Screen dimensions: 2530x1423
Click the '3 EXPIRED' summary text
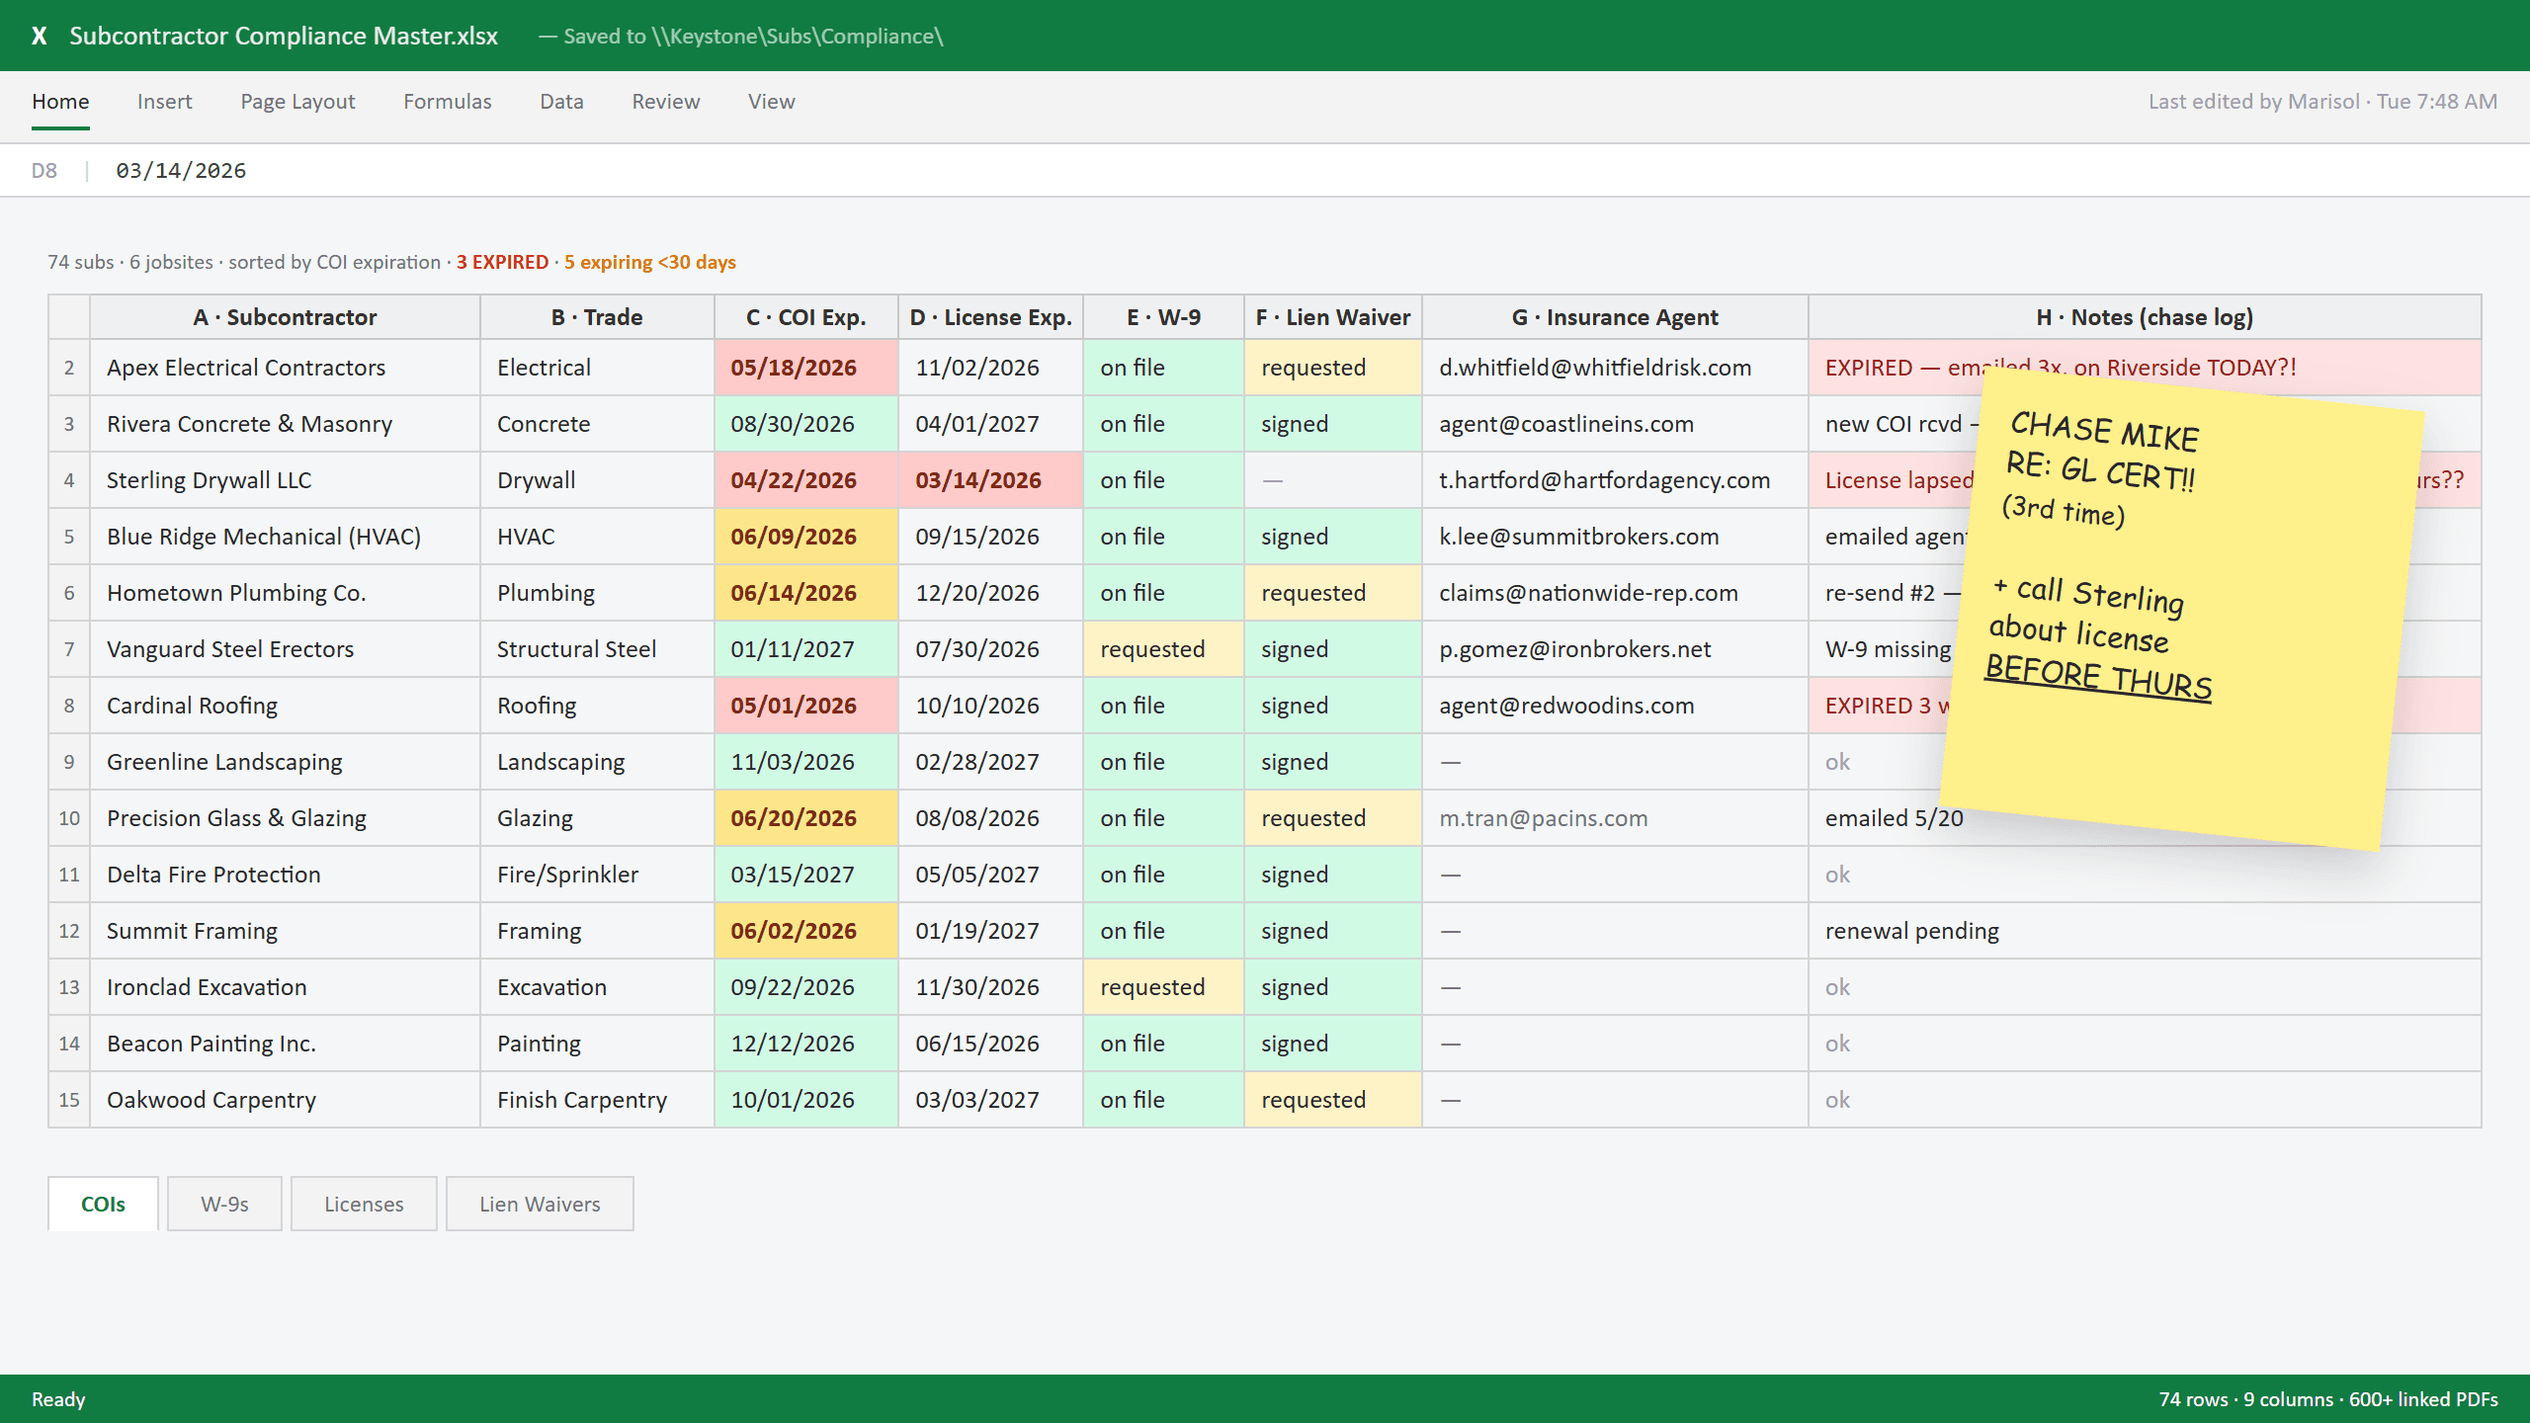tap(502, 262)
